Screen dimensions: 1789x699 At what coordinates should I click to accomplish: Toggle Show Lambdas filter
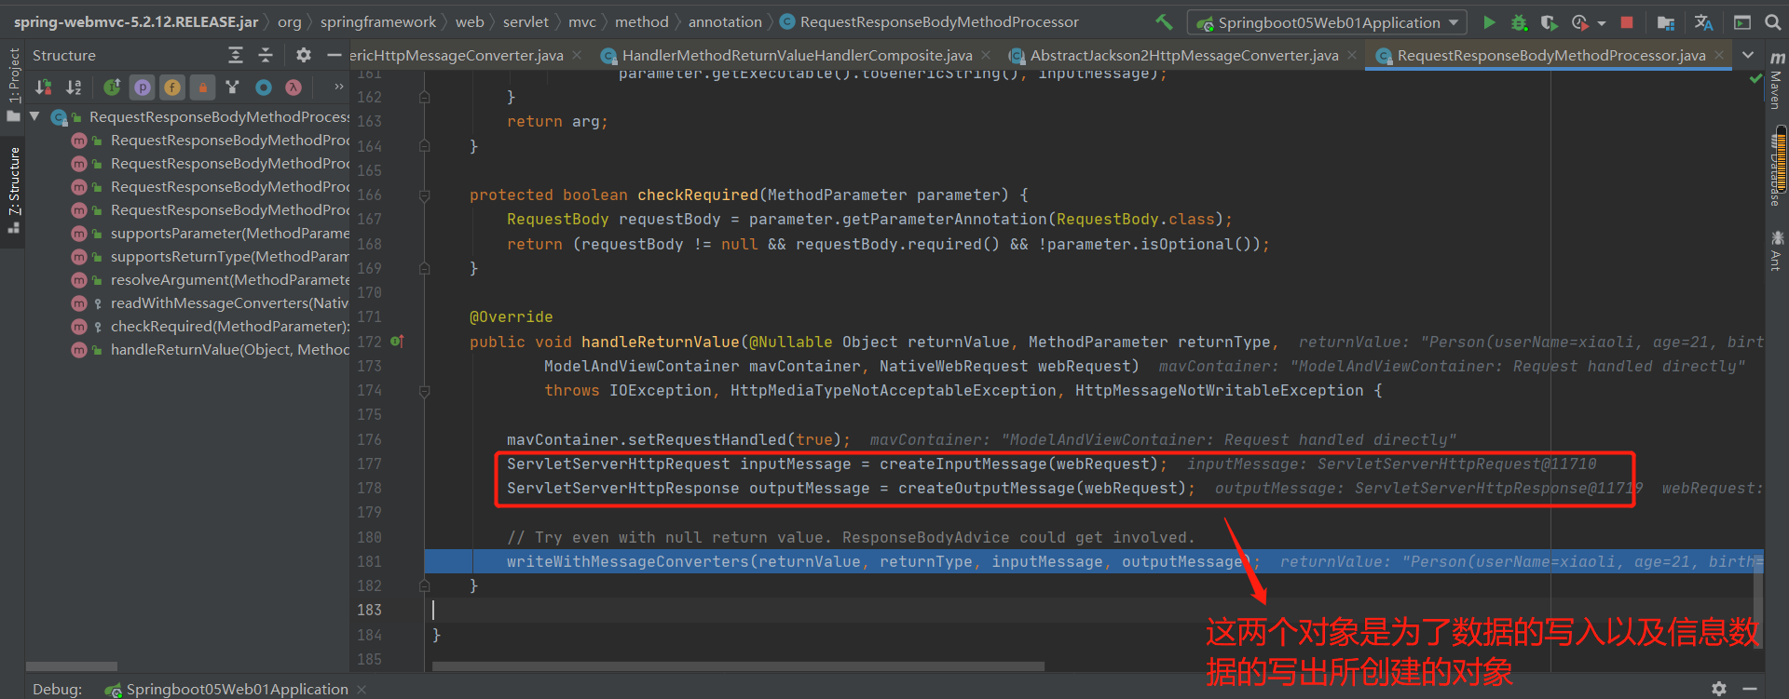tap(294, 87)
